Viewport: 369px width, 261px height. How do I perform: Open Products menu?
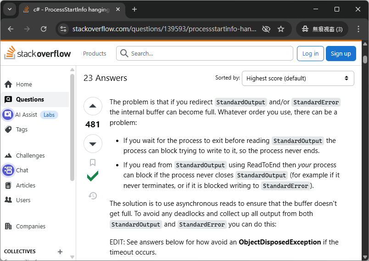[95, 53]
